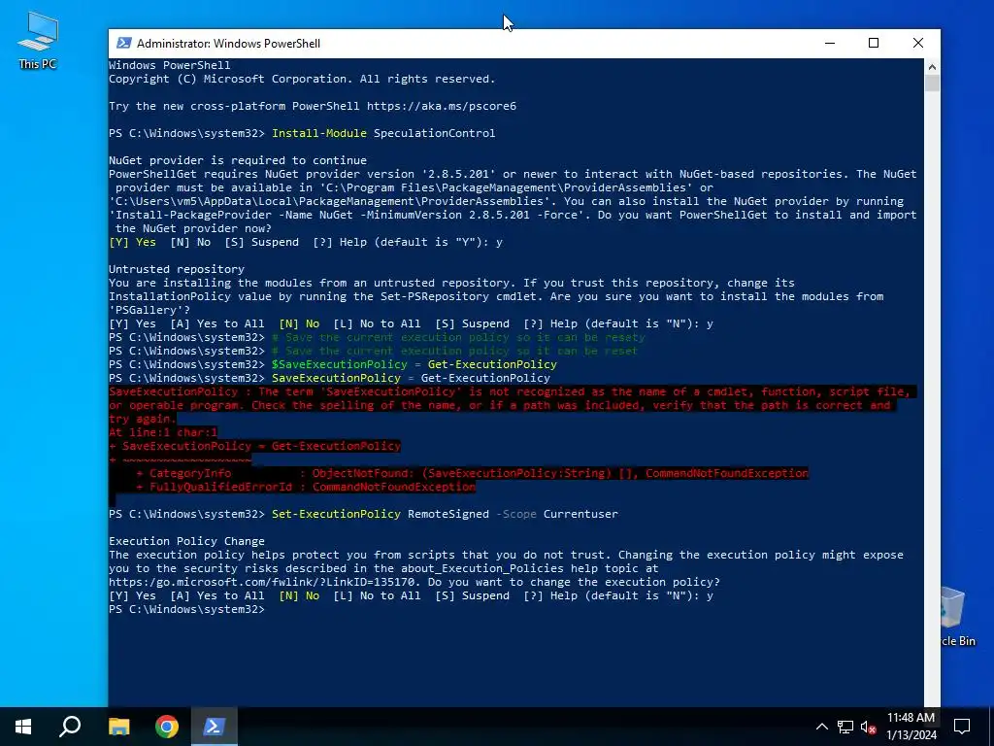Open the Recycle Bin desktop icon
This screenshot has height=746, width=994.
958,616
